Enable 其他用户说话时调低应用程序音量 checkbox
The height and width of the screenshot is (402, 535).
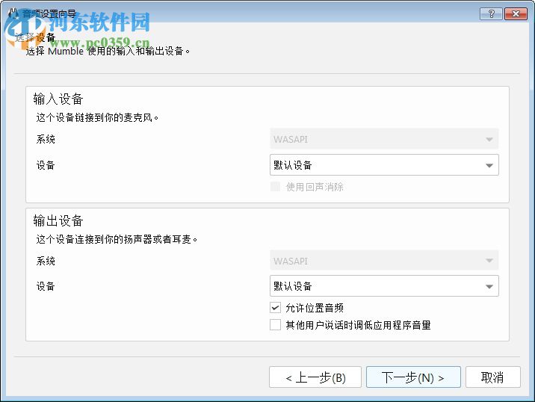pos(276,324)
